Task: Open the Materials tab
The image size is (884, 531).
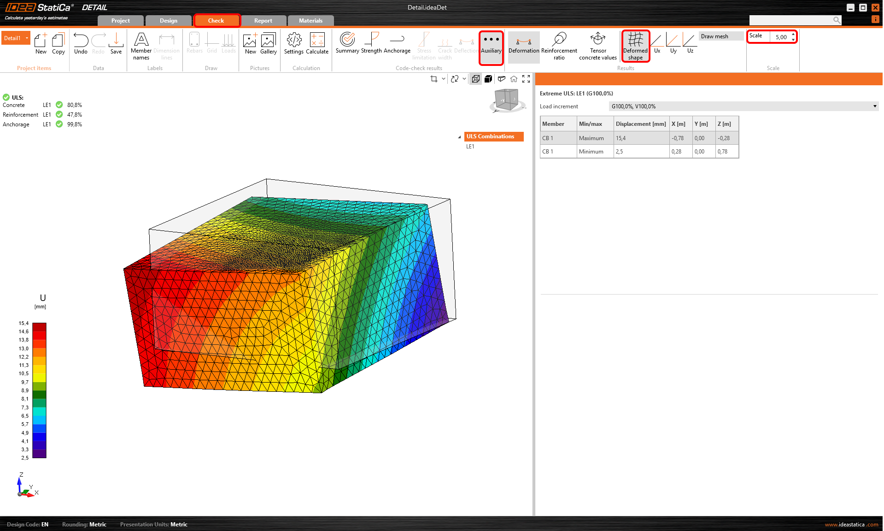Action: coord(310,21)
